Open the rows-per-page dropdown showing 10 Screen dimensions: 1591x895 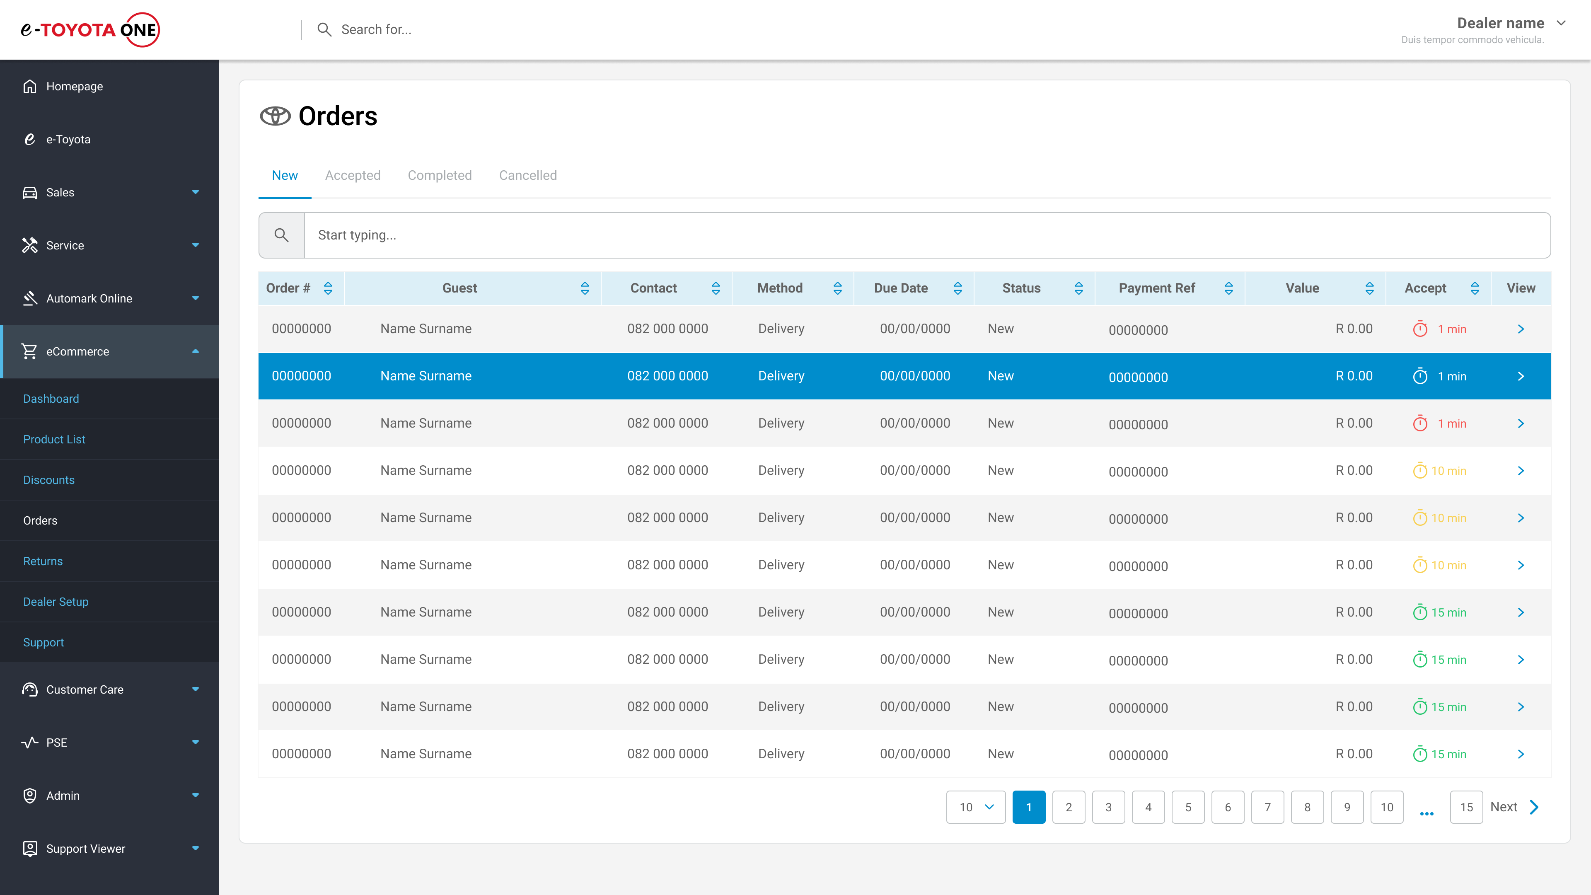976,807
